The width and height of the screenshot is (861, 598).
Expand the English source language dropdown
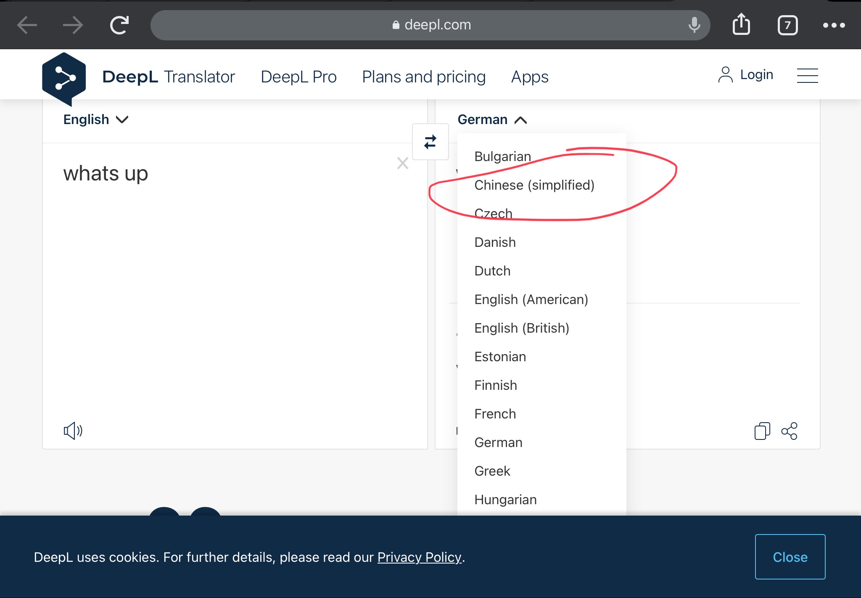(x=95, y=120)
